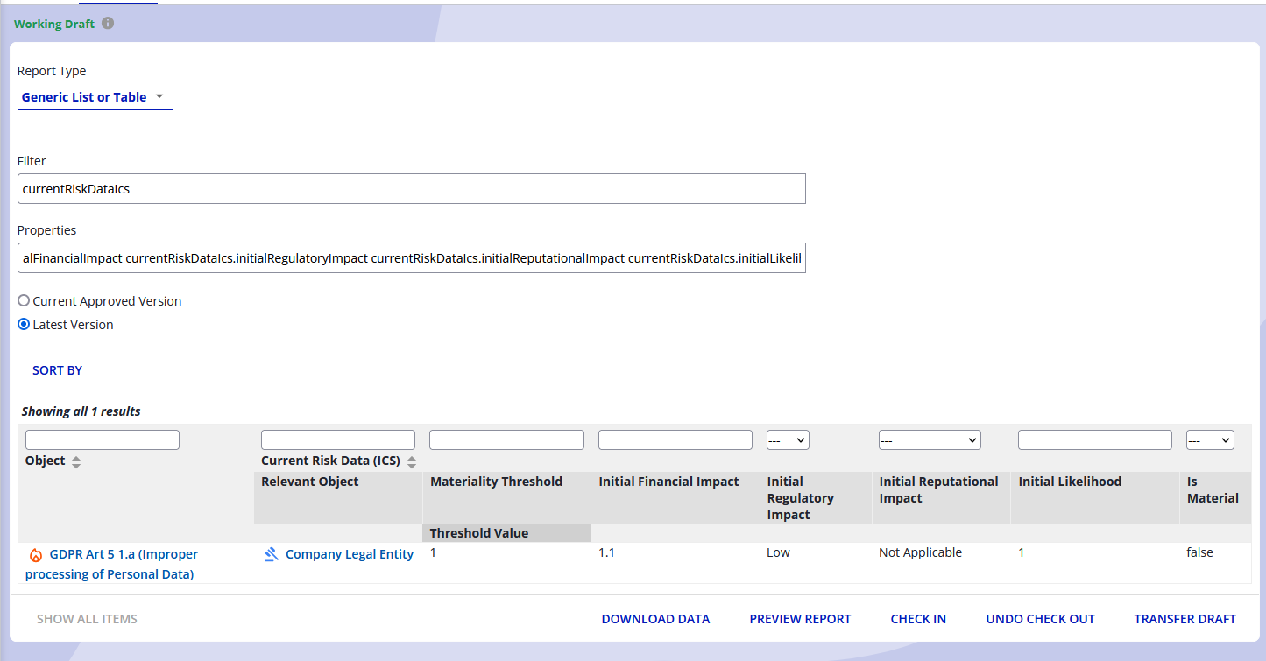The image size is (1266, 661).
Task: Sort by Current Risk Data (ICS) arrows
Action: [412, 461]
